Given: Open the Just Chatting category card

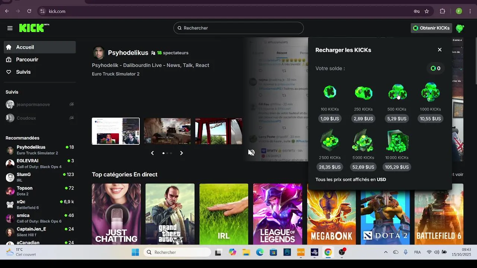Looking at the screenshot, I should (x=116, y=214).
